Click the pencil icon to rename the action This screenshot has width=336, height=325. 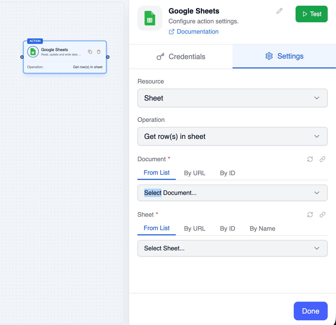coord(279,11)
